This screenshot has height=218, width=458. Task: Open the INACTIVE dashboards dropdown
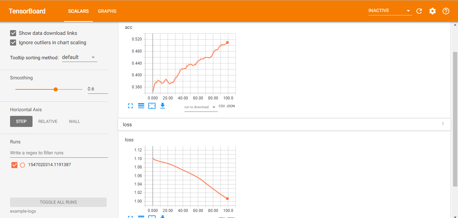tap(390, 11)
